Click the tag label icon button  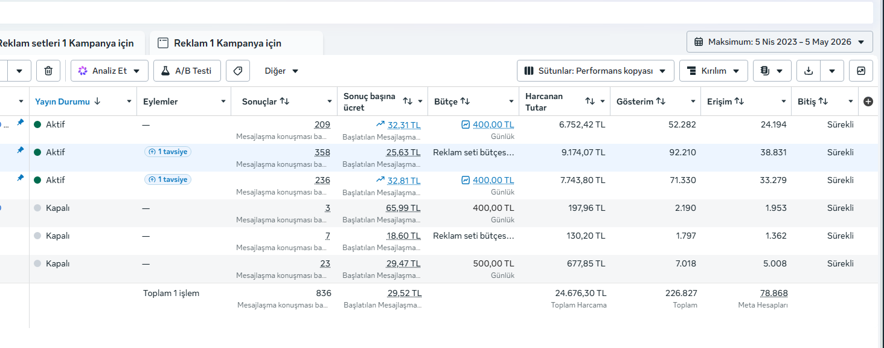click(238, 71)
